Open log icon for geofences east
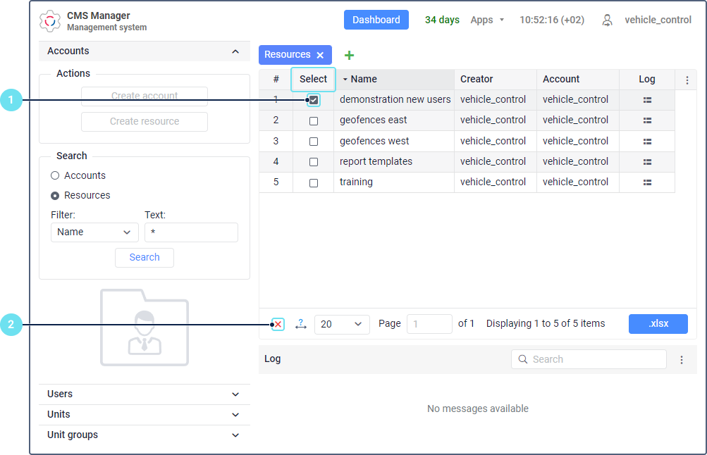707x455 pixels. (647, 120)
